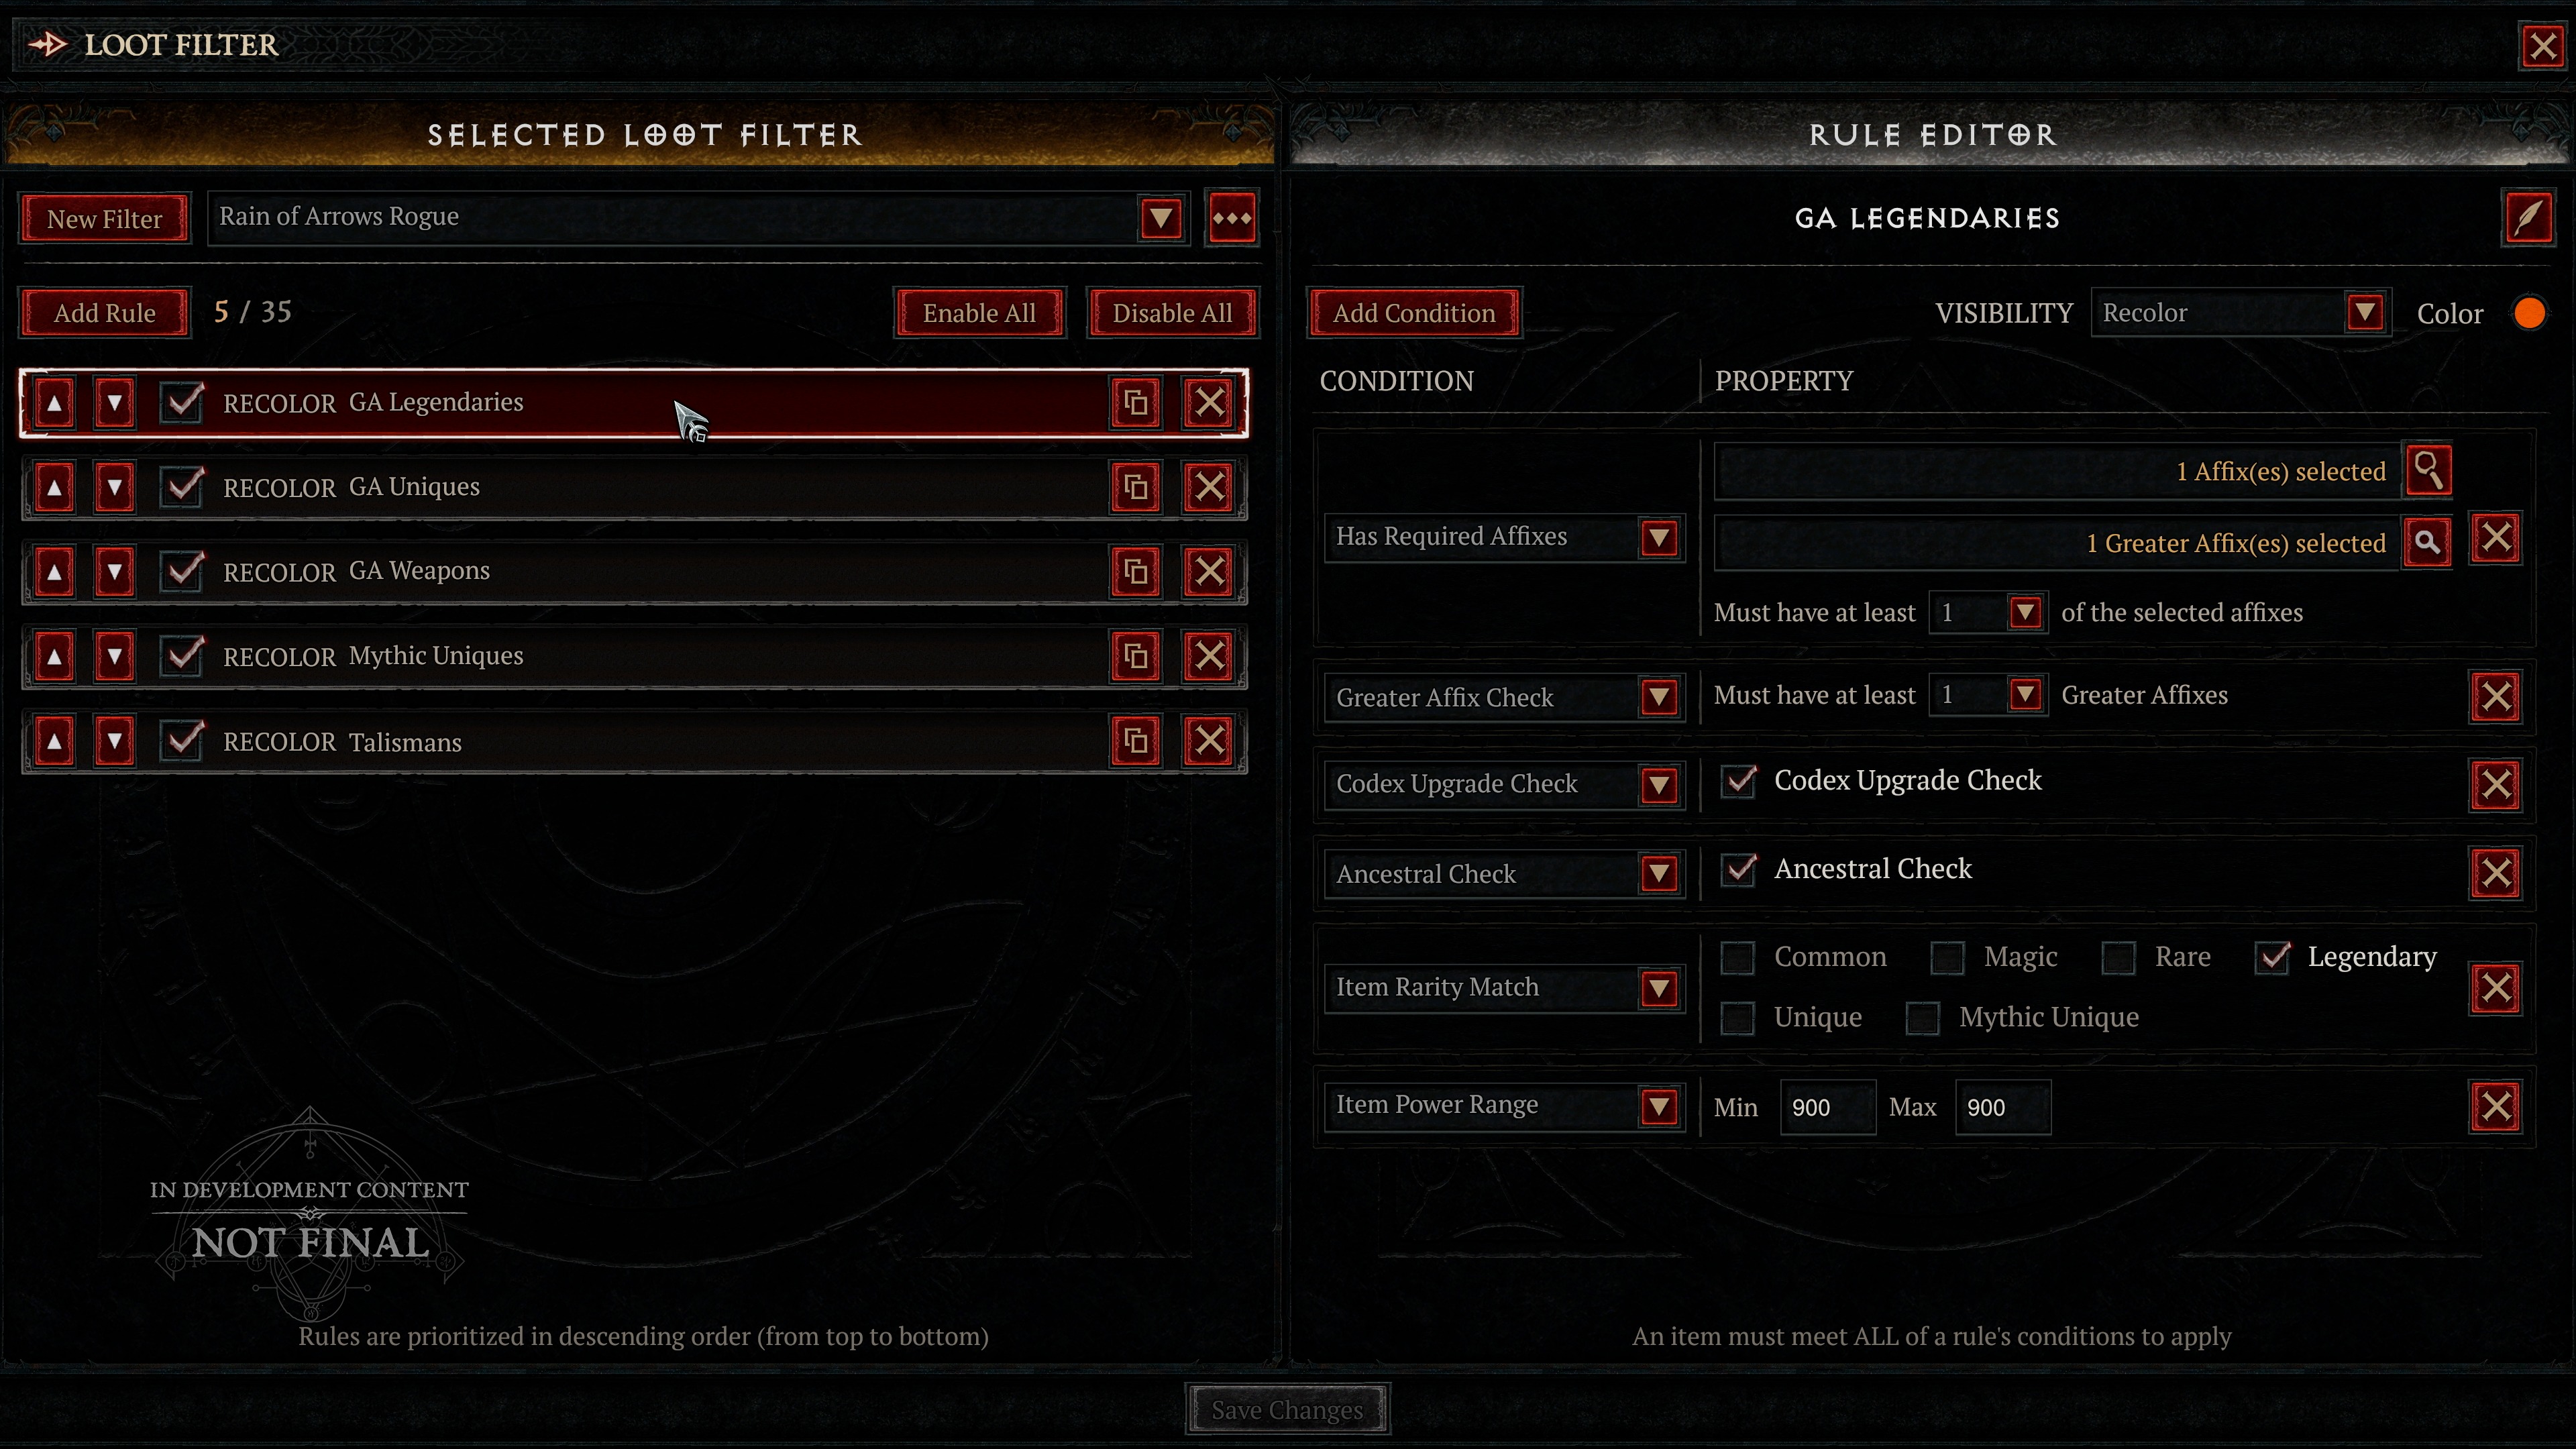Viewport: 2576px width, 1449px height.
Task: Enable the Mythic Unique rarity checkbox
Action: (x=1922, y=1018)
